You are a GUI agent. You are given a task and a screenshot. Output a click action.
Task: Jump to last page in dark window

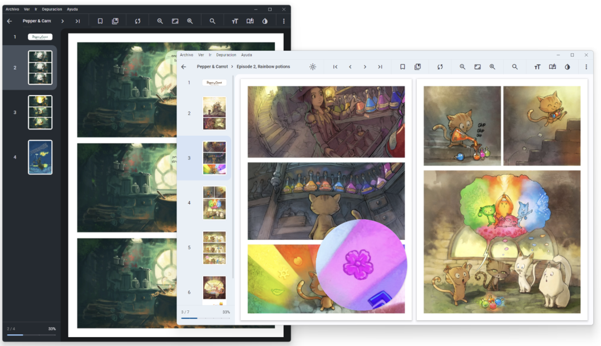pos(77,21)
